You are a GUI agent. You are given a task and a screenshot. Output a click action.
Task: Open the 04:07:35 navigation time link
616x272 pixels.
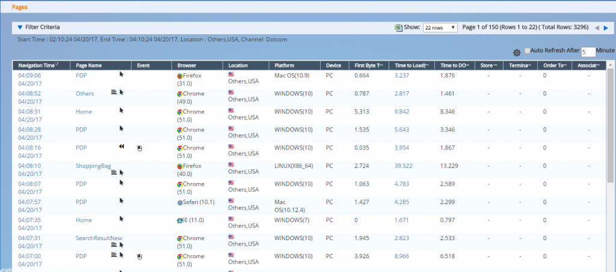coord(29,220)
